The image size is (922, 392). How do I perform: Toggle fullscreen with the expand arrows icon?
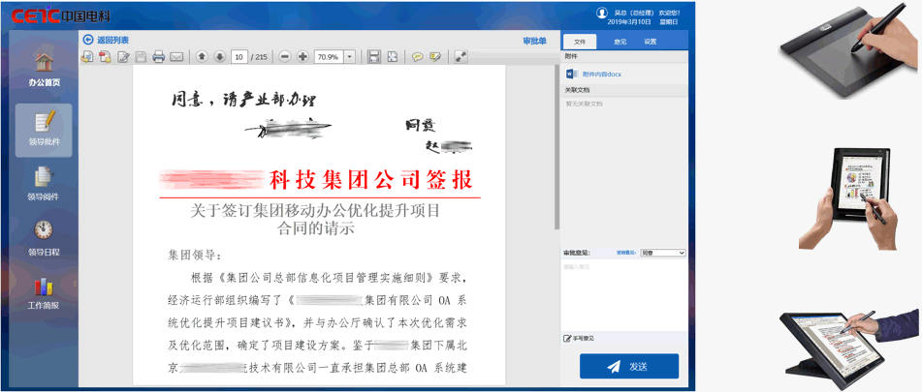[461, 57]
